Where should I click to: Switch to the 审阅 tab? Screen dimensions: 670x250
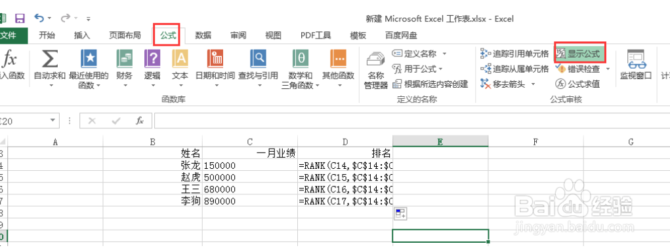(238, 36)
